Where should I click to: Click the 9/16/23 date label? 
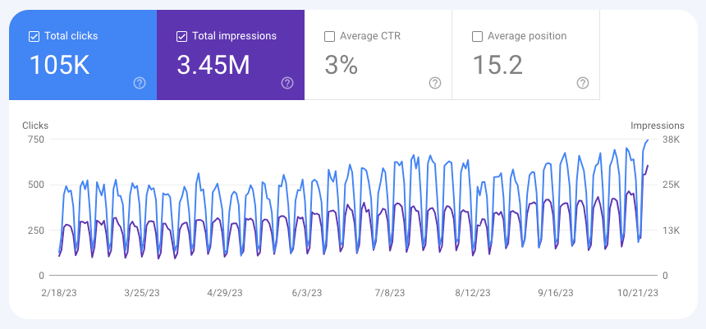(555, 293)
